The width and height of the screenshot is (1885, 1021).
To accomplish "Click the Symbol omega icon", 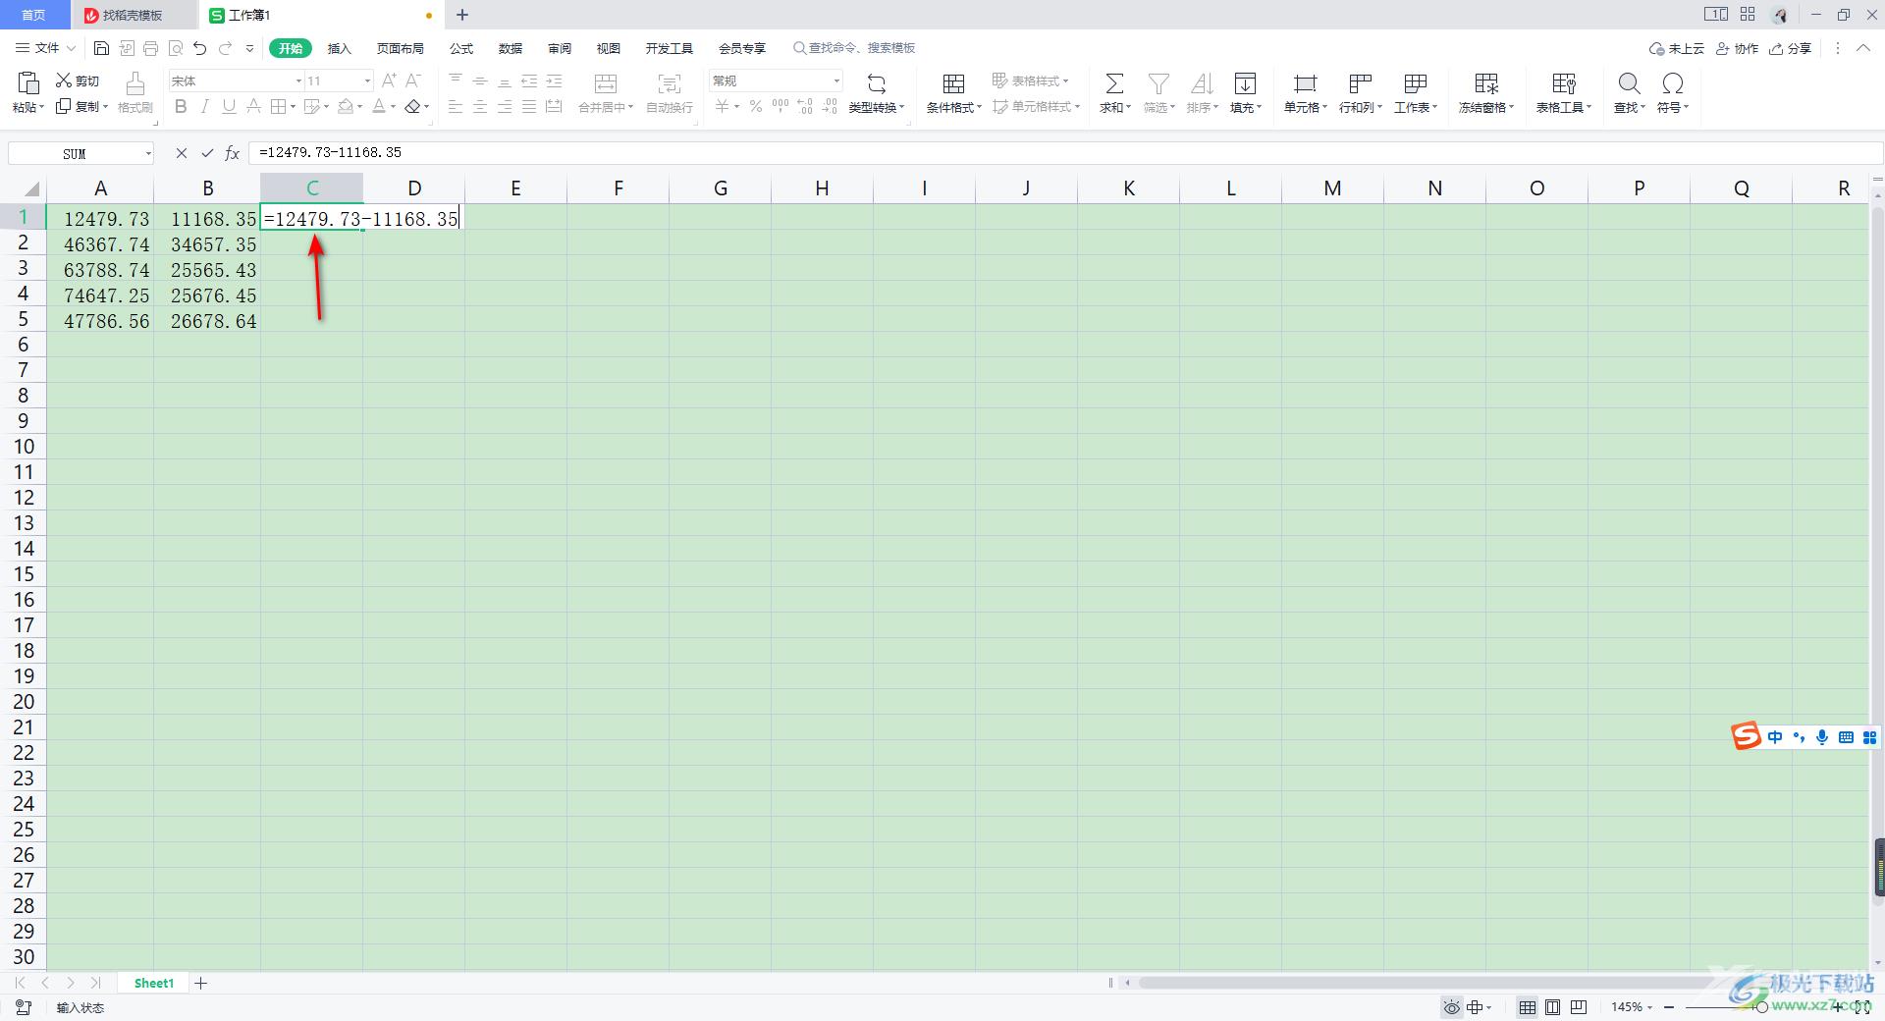I will click(1673, 83).
